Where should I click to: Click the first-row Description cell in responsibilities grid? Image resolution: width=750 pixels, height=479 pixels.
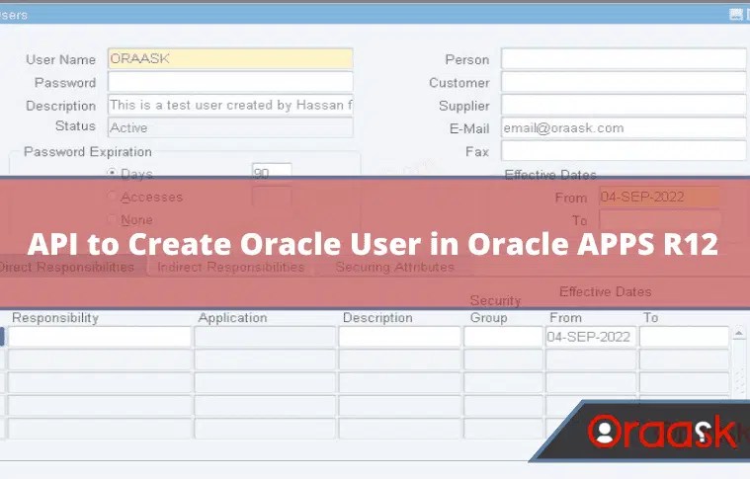pyautogui.click(x=400, y=337)
